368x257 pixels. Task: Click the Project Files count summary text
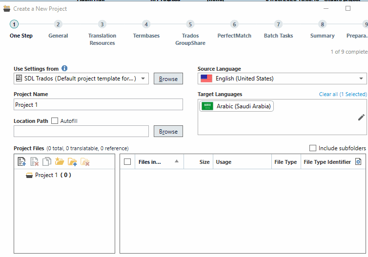coord(87,148)
